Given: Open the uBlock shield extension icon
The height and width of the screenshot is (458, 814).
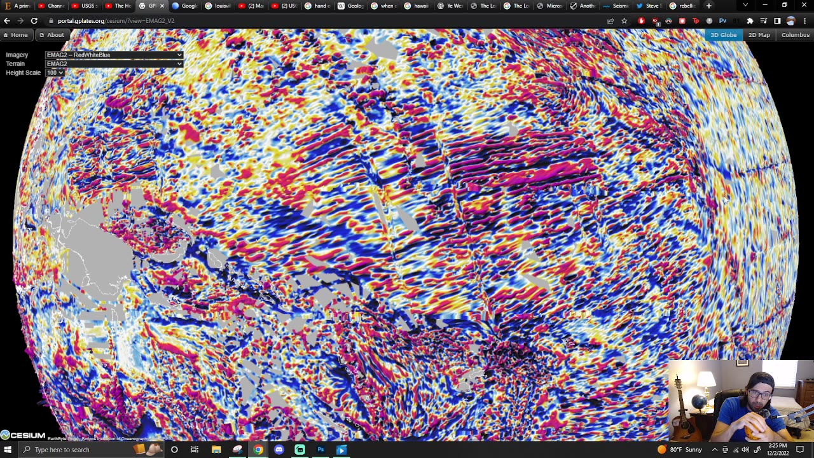Looking at the screenshot, I should tap(655, 20).
